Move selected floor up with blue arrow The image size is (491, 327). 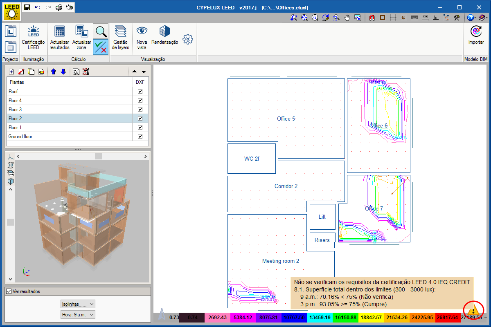point(53,72)
